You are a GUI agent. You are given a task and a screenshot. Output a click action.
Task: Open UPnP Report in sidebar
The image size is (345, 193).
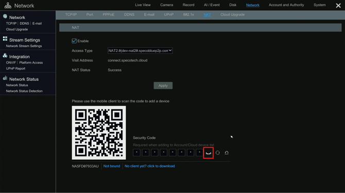pyautogui.click(x=15, y=69)
